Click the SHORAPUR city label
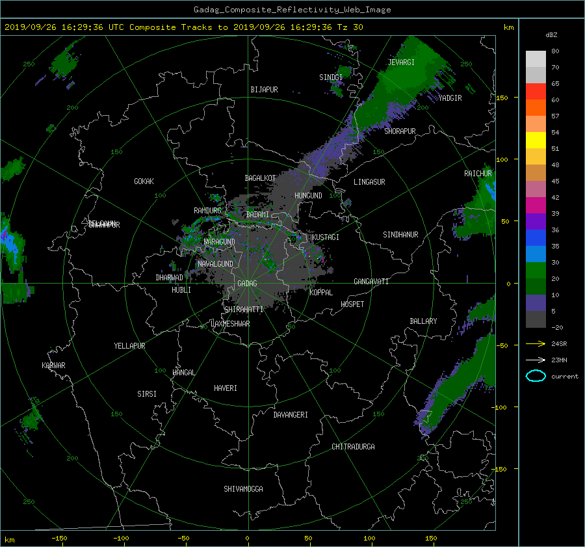The height and width of the screenshot is (547, 585). [400, 131]
